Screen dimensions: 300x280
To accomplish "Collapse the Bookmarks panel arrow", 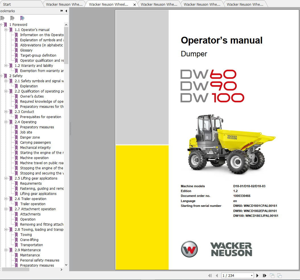I will point(66,11).
